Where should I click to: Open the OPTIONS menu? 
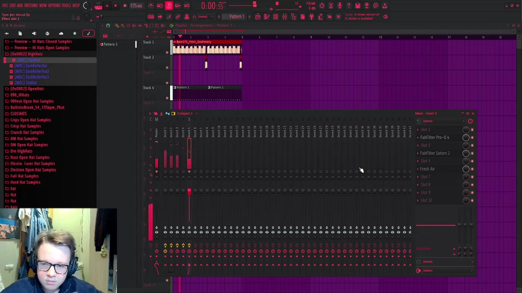tap(54, 6)
